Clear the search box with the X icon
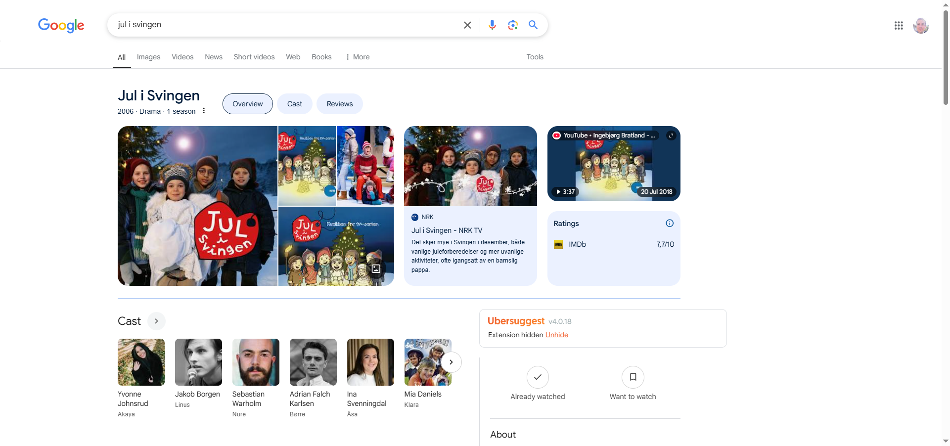The width and height of the screenshot is (950, 446). coord(467,25)
